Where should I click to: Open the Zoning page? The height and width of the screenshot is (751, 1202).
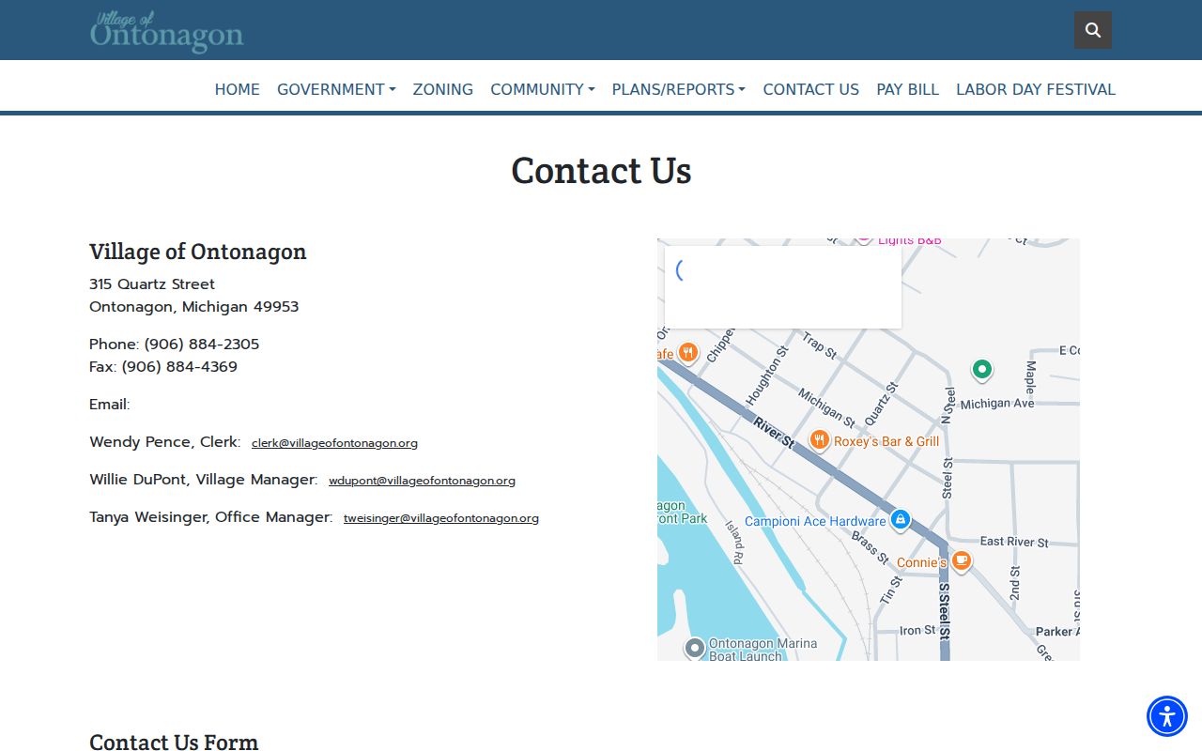click(x=443, y=89)
